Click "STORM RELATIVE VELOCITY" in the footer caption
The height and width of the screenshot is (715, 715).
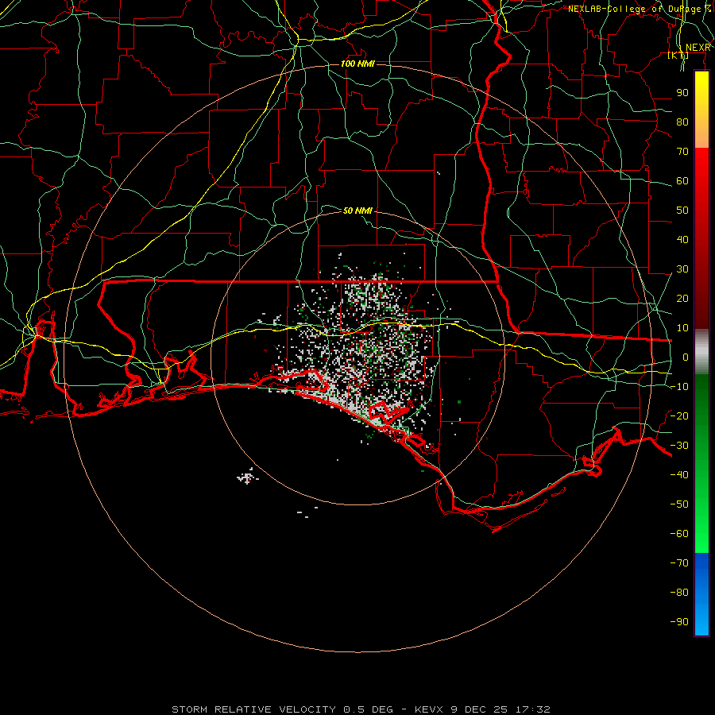click(x=253, y=709)
